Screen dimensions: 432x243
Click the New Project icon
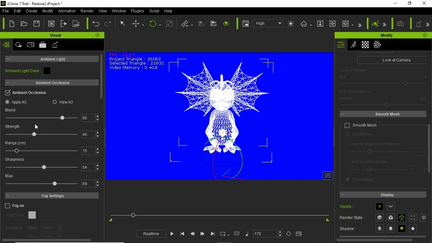point(12,24)
